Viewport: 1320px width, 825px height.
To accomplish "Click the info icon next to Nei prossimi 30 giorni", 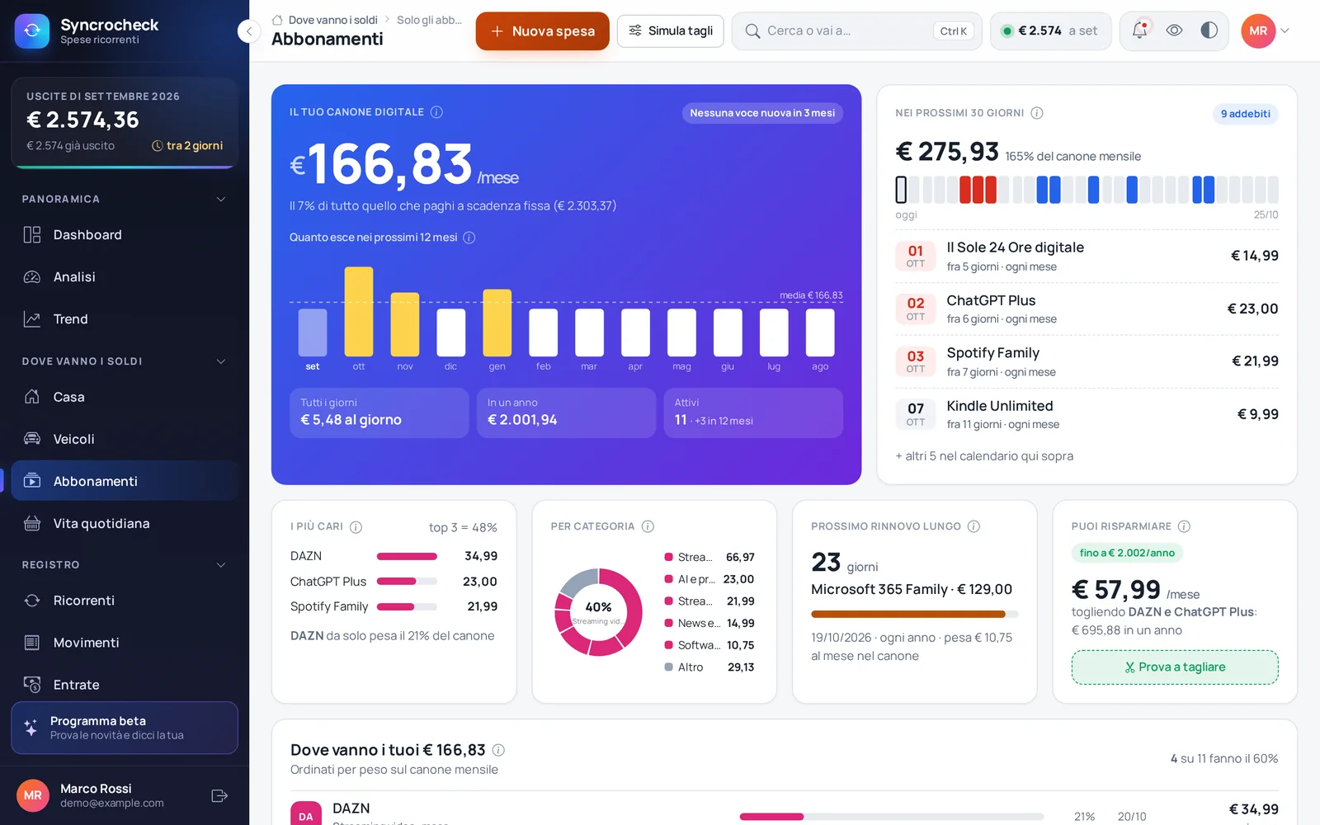I will click(x=1037, y=113).
